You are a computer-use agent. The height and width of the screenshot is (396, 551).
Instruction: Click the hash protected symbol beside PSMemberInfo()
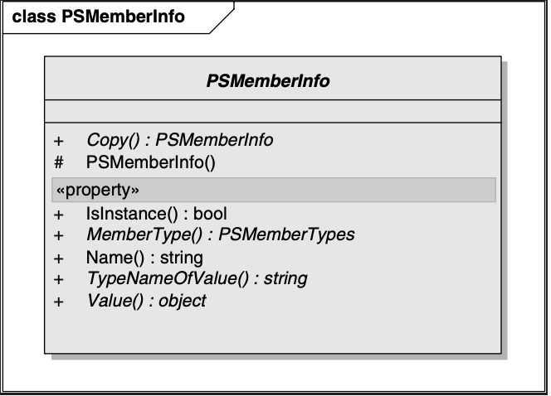(x=59, y=162)
